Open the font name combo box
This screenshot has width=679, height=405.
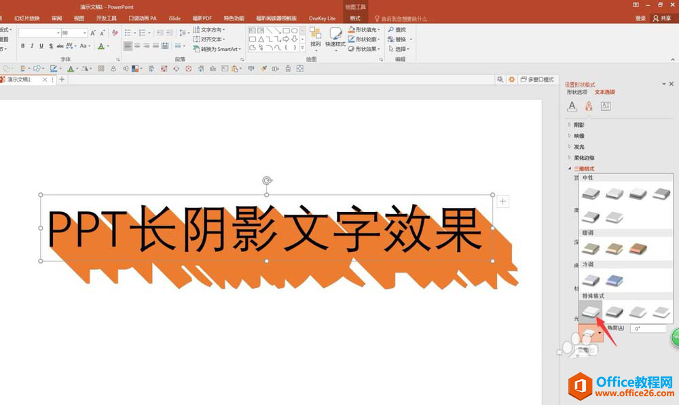tap(39, 33)
